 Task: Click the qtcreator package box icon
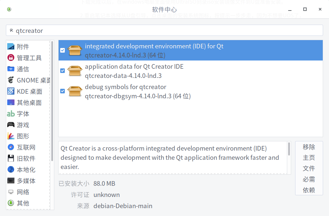(75, 50)
